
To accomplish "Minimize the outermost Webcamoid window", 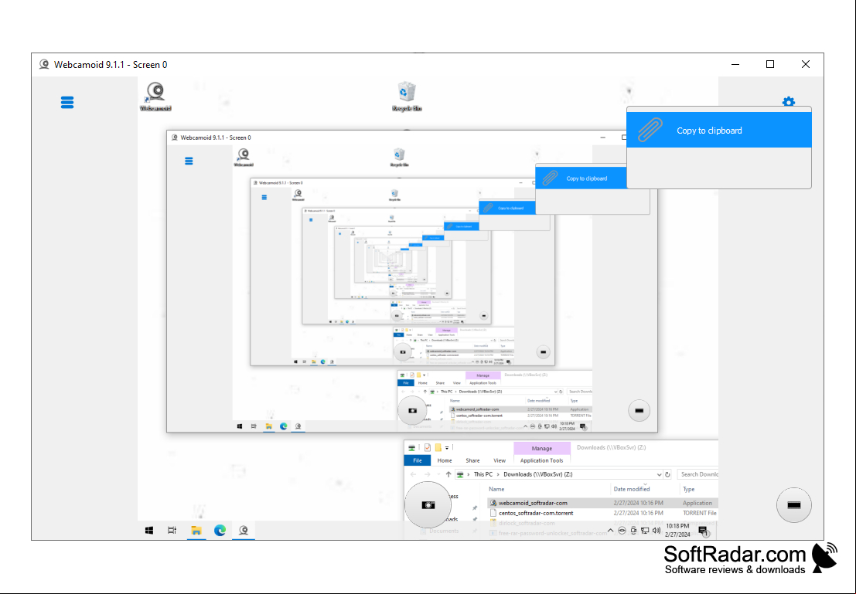I will [x=735, y=64].
